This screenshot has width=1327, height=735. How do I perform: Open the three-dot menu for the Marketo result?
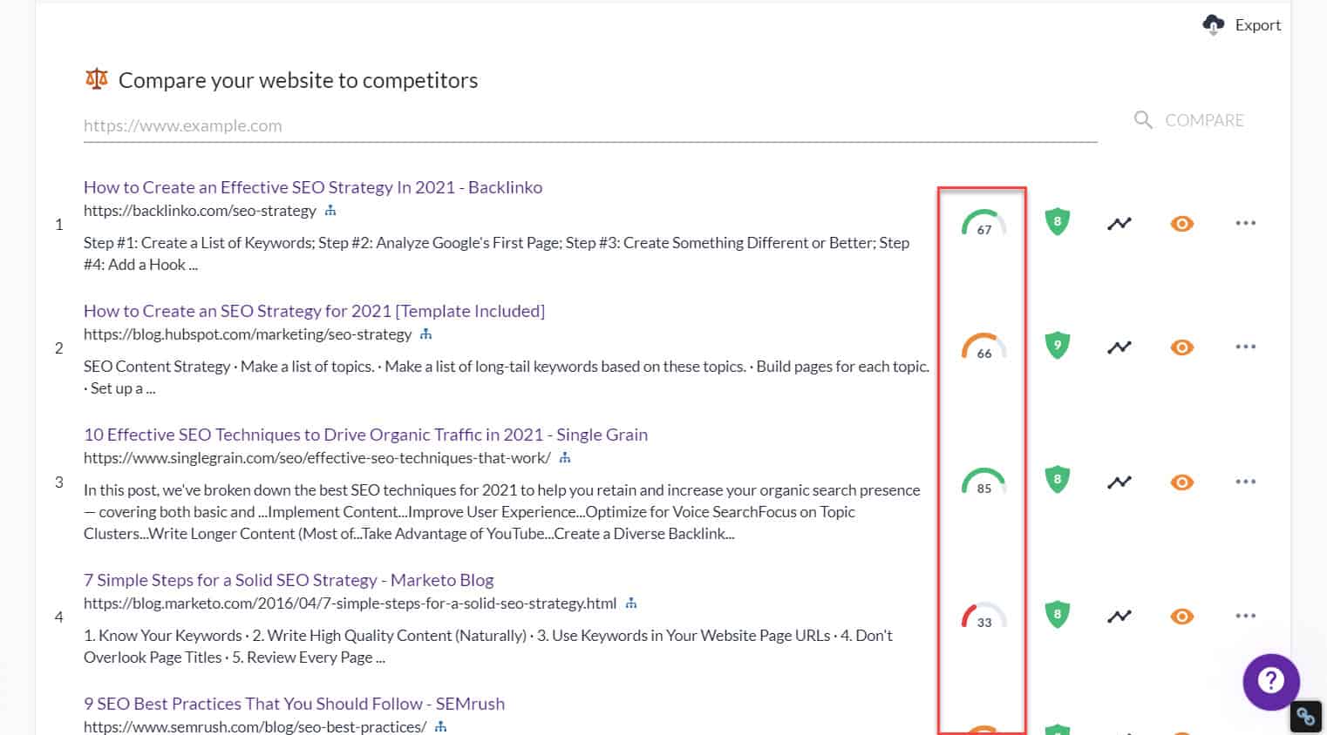tap(1245, 616)
